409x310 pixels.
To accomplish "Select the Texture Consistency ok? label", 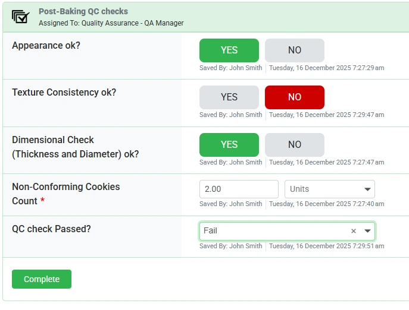I will [x=64, y=92].
